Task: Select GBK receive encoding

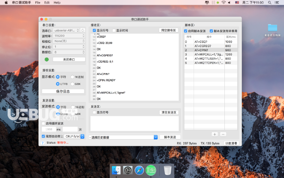Action: point(72,84)
